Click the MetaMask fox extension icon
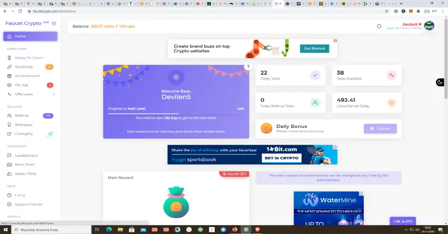448x234 pixels. point(411,11)
